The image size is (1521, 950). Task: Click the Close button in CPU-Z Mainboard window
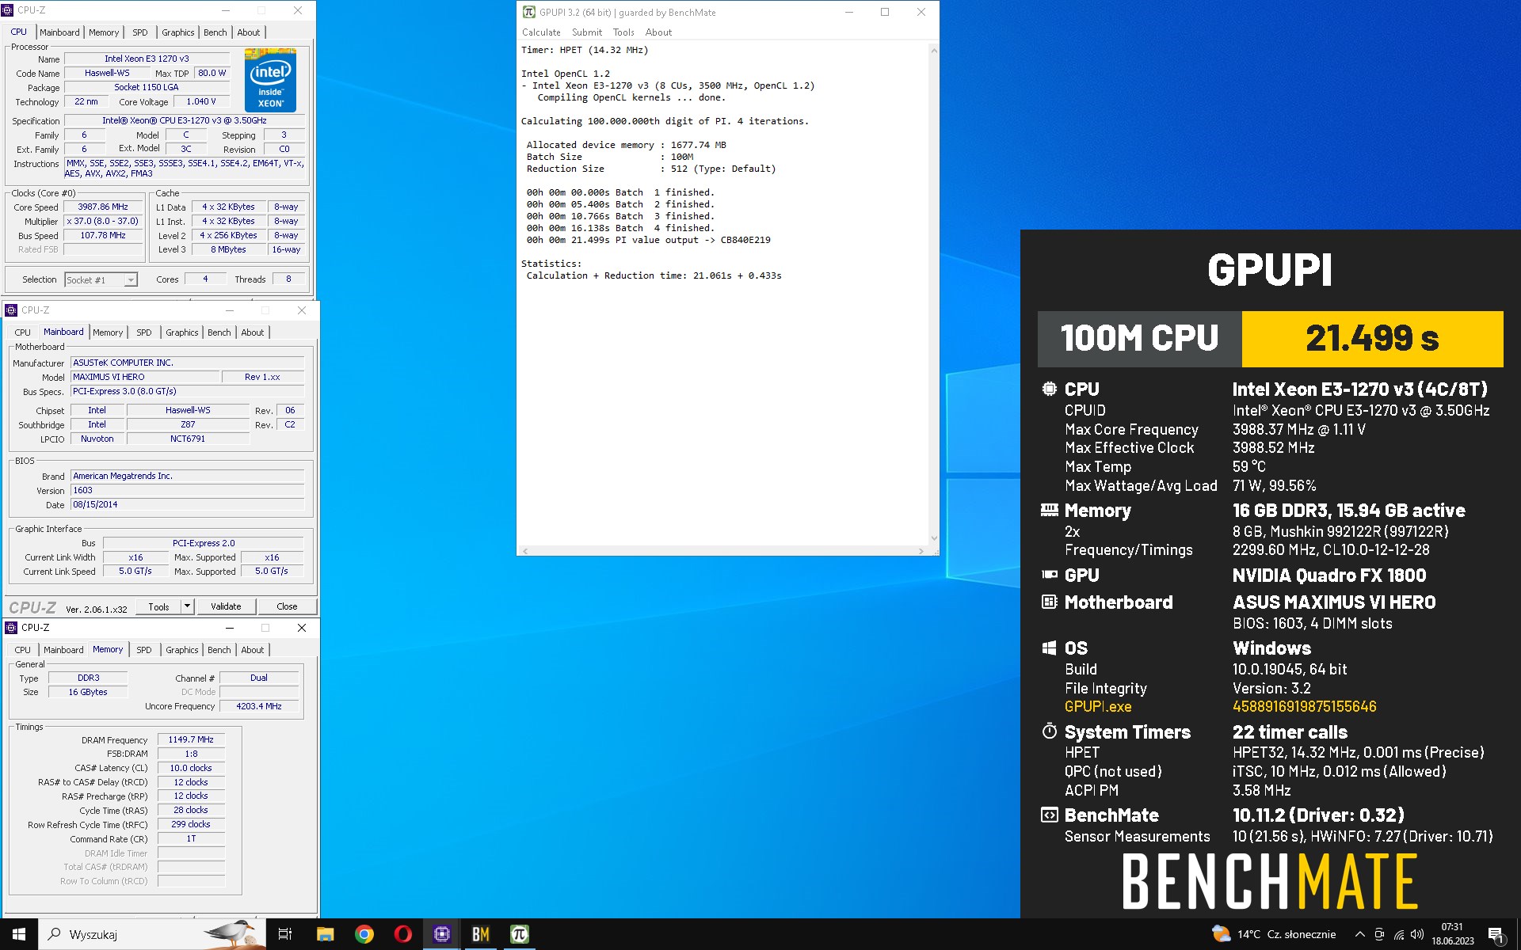287,606
